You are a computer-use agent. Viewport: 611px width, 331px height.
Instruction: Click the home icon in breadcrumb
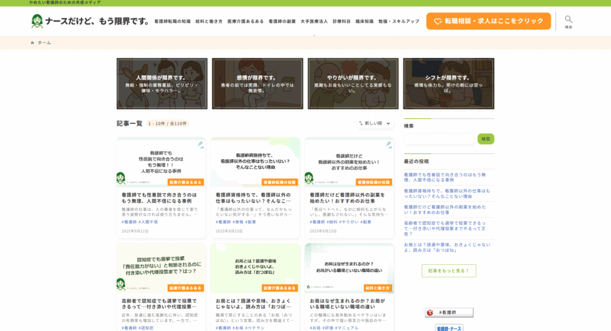[33, 43]
